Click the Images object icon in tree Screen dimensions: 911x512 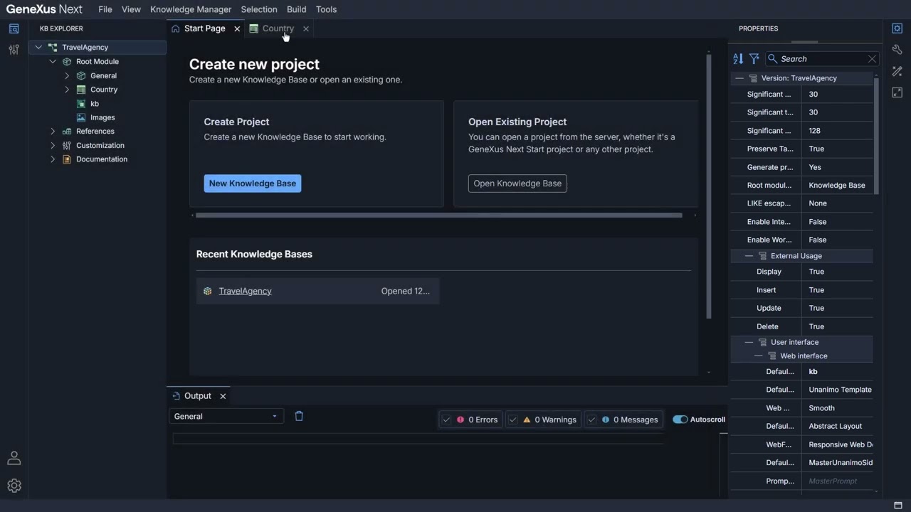click(81, 117)
